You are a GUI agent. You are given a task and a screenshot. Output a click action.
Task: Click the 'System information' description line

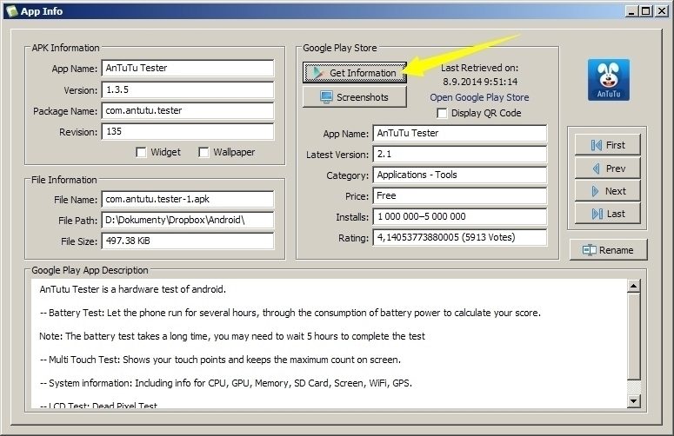coord(225,383)
